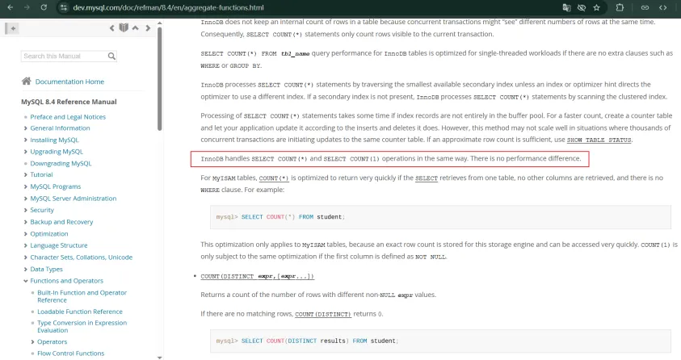This screenshot has width=681, height=360.
Task: Open Installing MySQL in the sidebar
Action: pyautogui.click(x=55, y=140)
